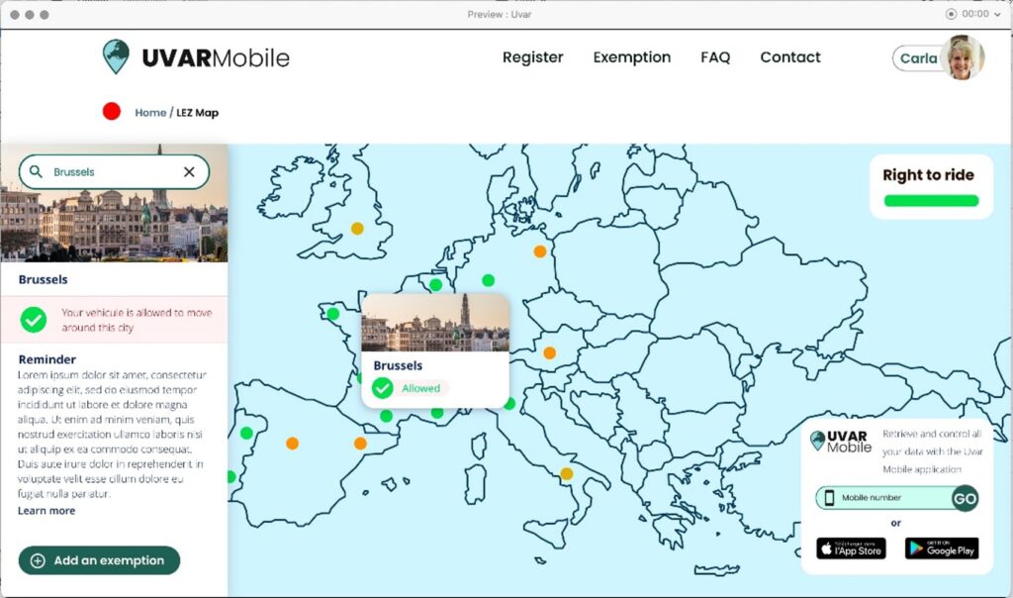Click the UVARMobile globe pin logo

(117, 56)
